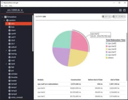Viewport: 128px width, 100px height.
Task: Click the others legend entry
Action: click(x=109, y=58)
